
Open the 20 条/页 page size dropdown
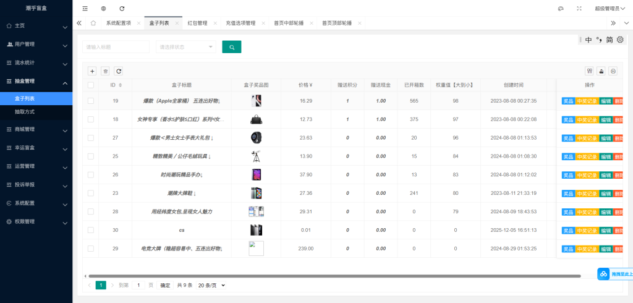211,286
